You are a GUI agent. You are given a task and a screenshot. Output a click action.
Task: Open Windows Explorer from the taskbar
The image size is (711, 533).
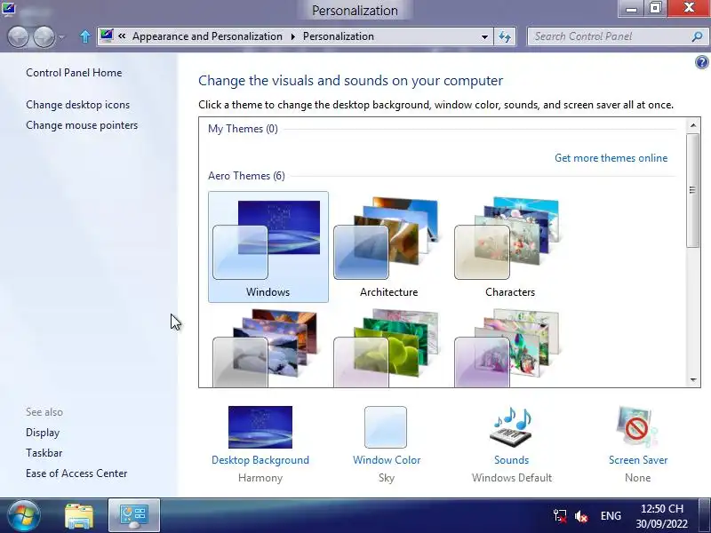(79, 516)
